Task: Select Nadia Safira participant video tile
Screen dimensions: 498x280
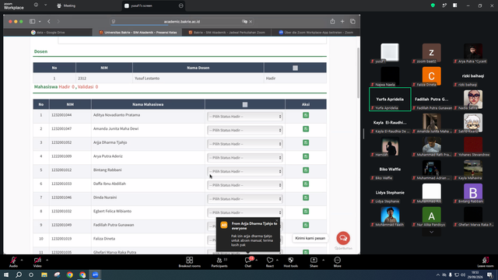Action: pos(473,100)
